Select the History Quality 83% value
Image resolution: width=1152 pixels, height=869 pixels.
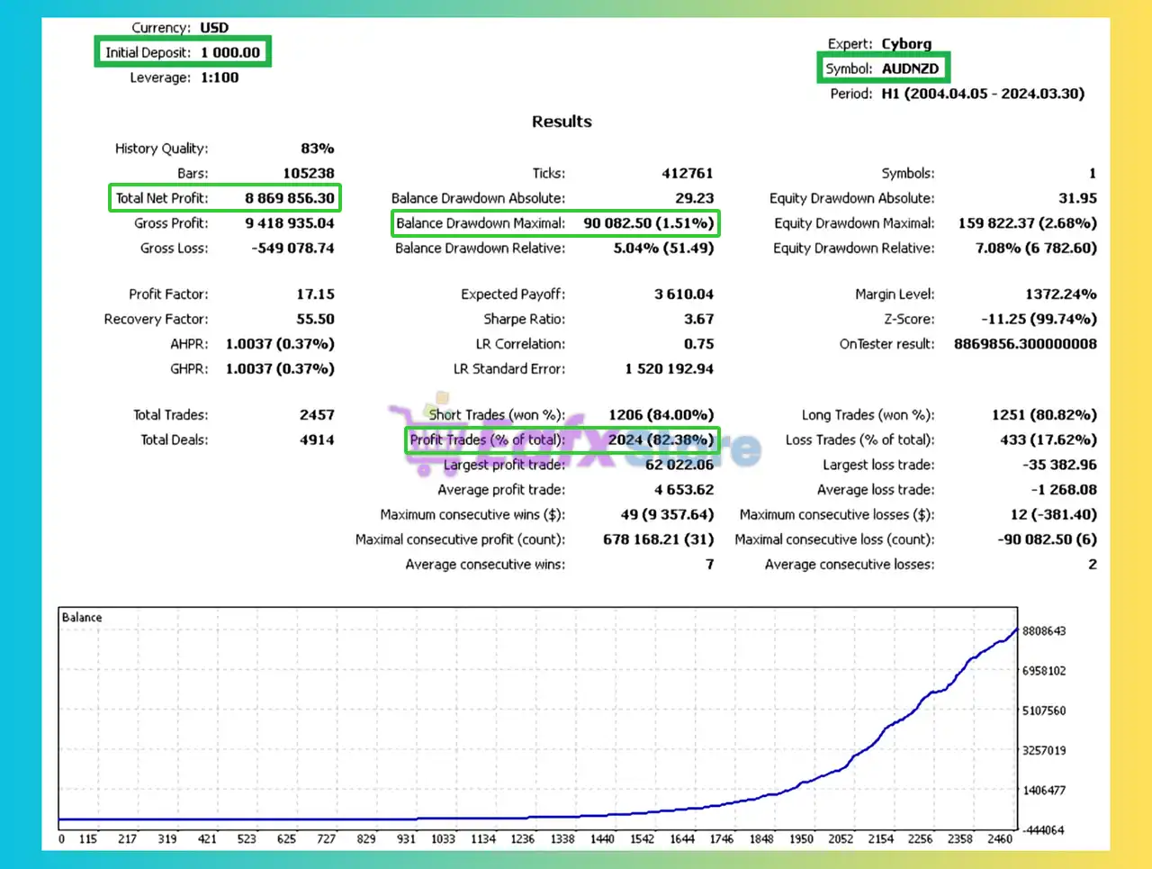click(317, 149)
